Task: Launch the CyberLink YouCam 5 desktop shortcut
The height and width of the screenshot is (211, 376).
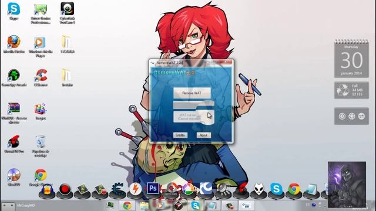Action: (x=68, y=13)
